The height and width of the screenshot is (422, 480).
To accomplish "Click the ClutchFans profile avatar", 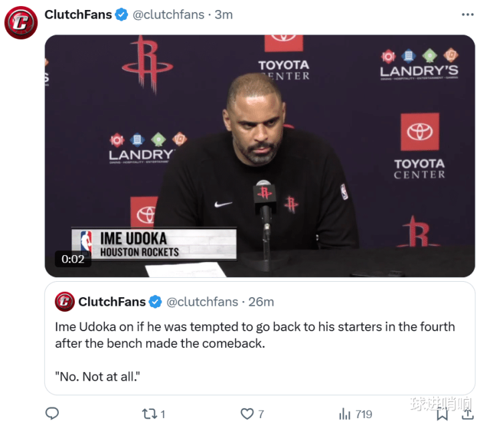I will pyautogui.click(x=21, y=23).
